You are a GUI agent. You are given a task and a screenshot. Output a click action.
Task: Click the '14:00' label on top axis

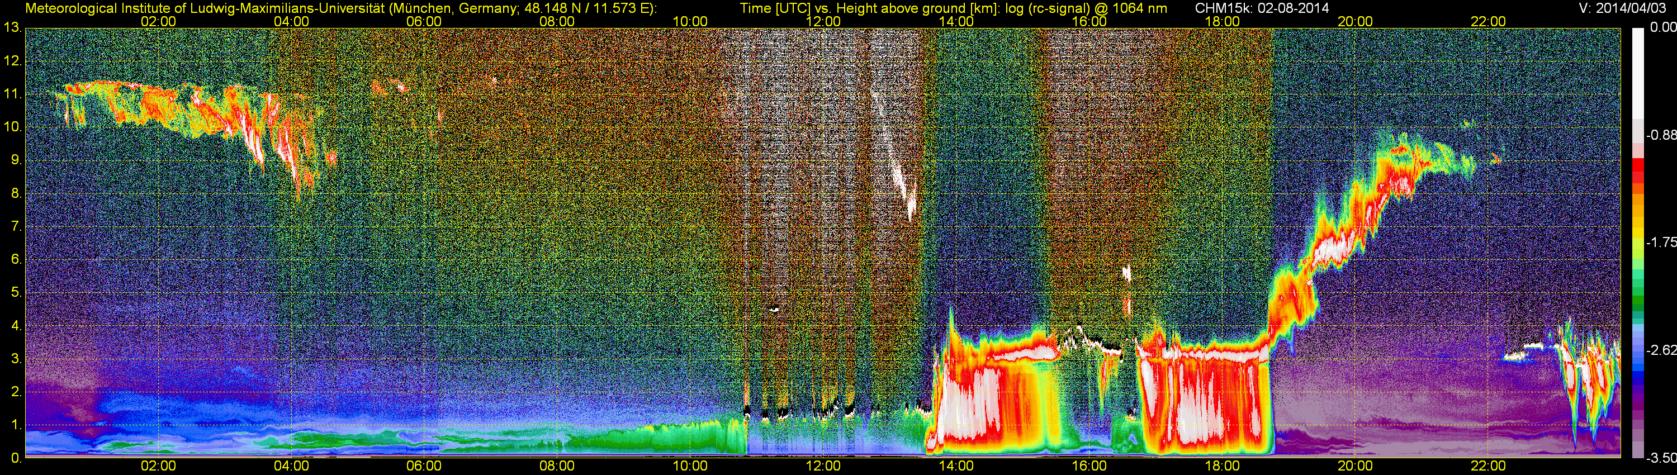(x=956, y=21)
